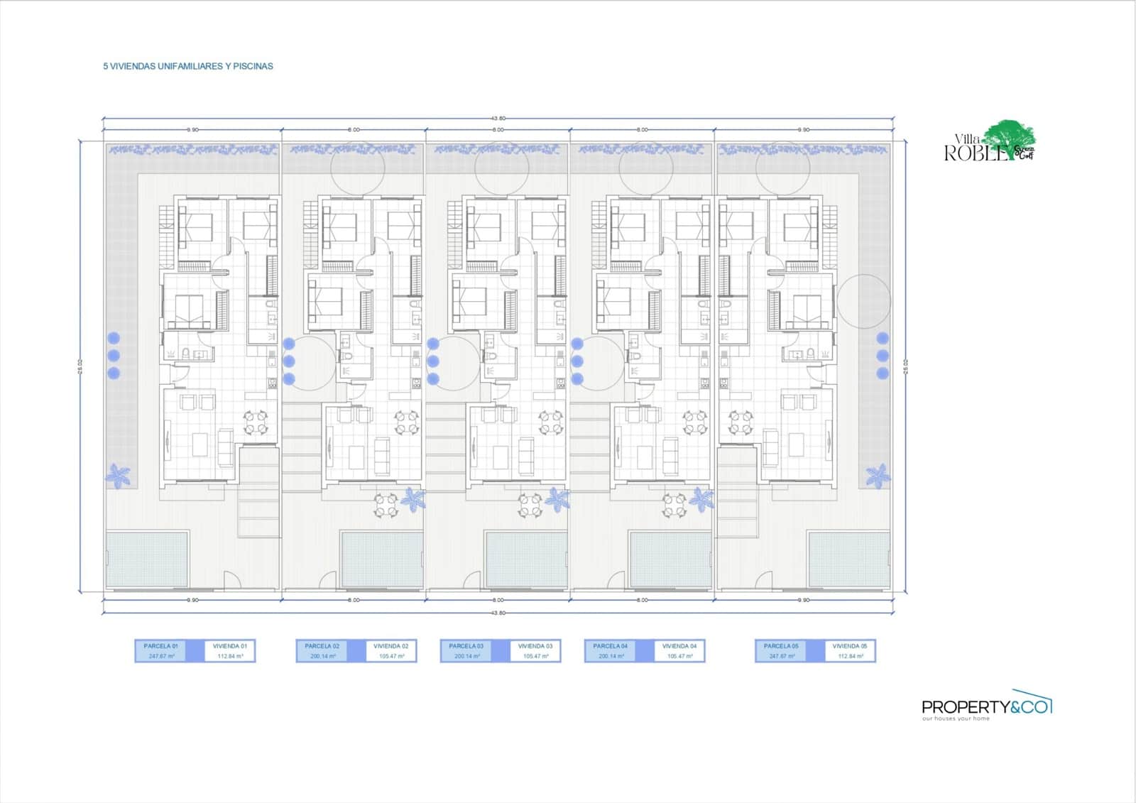This screenshot has width=1136, height=803.
Task: Click the swimming pool in parcel 03
Action: [x=526, y=559]
